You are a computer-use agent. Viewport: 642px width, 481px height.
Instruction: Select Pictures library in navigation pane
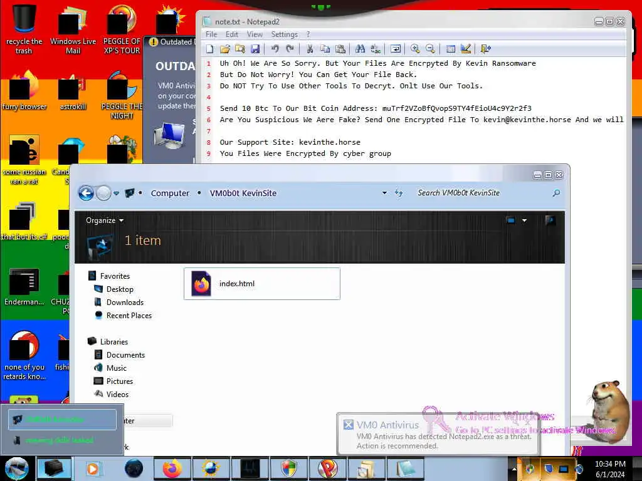tap(119, 381)
